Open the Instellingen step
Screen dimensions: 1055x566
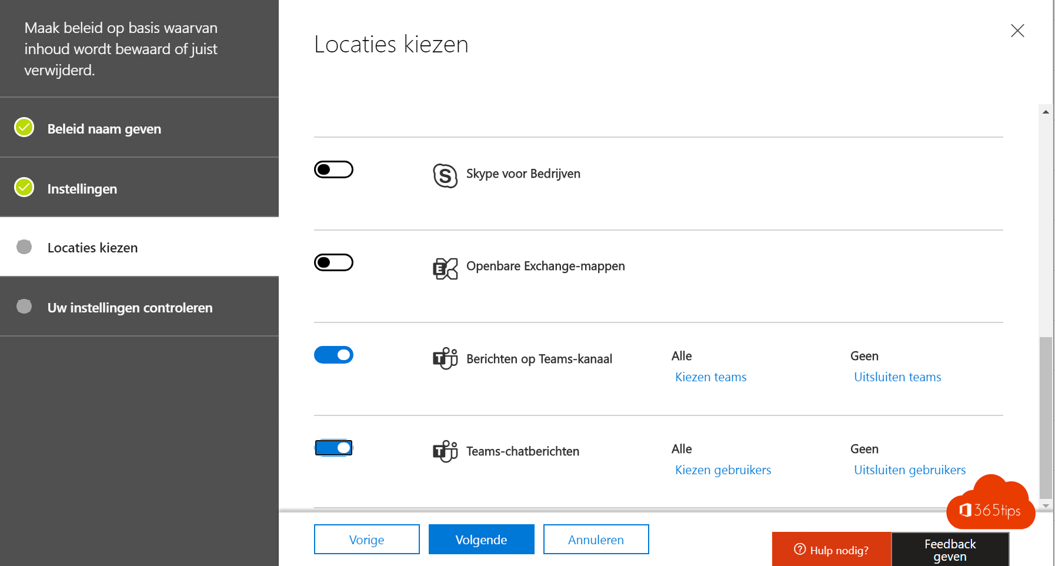tap(139, 188)
